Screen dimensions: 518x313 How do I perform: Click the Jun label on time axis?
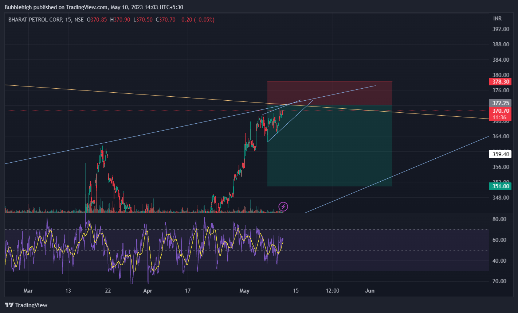tap(369, 291)
